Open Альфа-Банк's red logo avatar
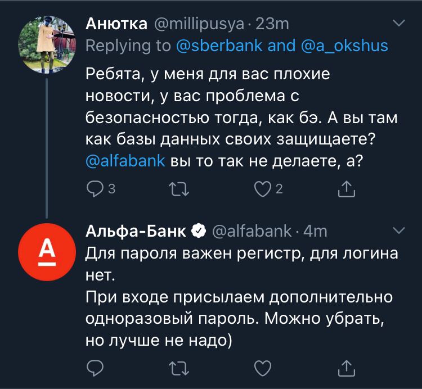 [x=47, y=252]
